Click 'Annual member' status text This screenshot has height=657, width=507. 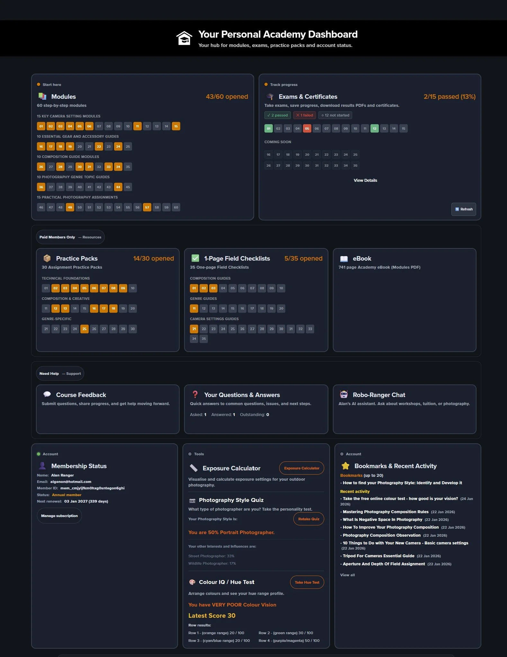coord(67,495)
